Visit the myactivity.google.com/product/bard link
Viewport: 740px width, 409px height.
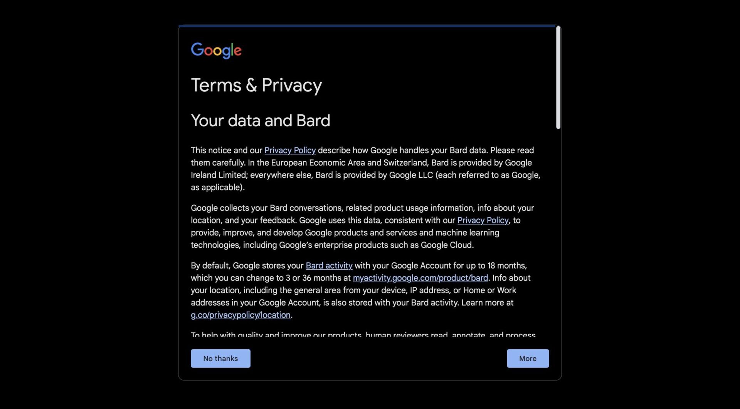click(x=420, y=278)
